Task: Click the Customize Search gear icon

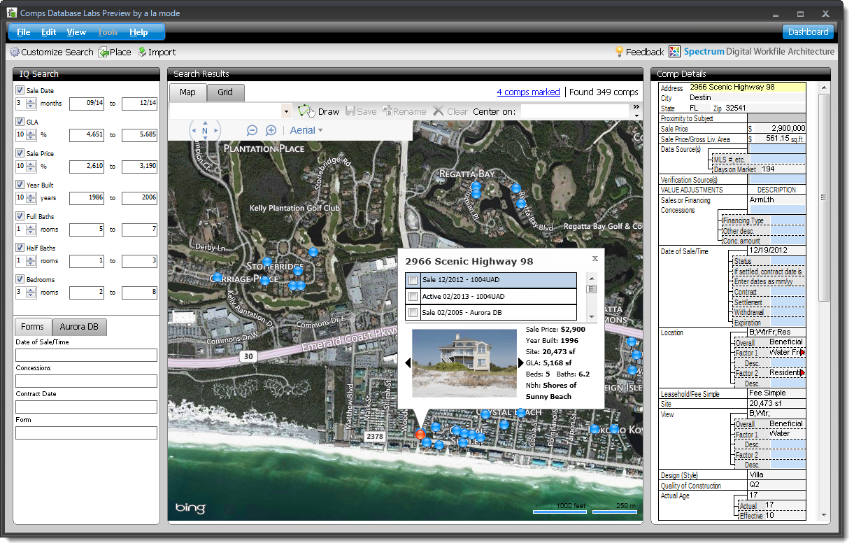Action: tap(15, 52)
